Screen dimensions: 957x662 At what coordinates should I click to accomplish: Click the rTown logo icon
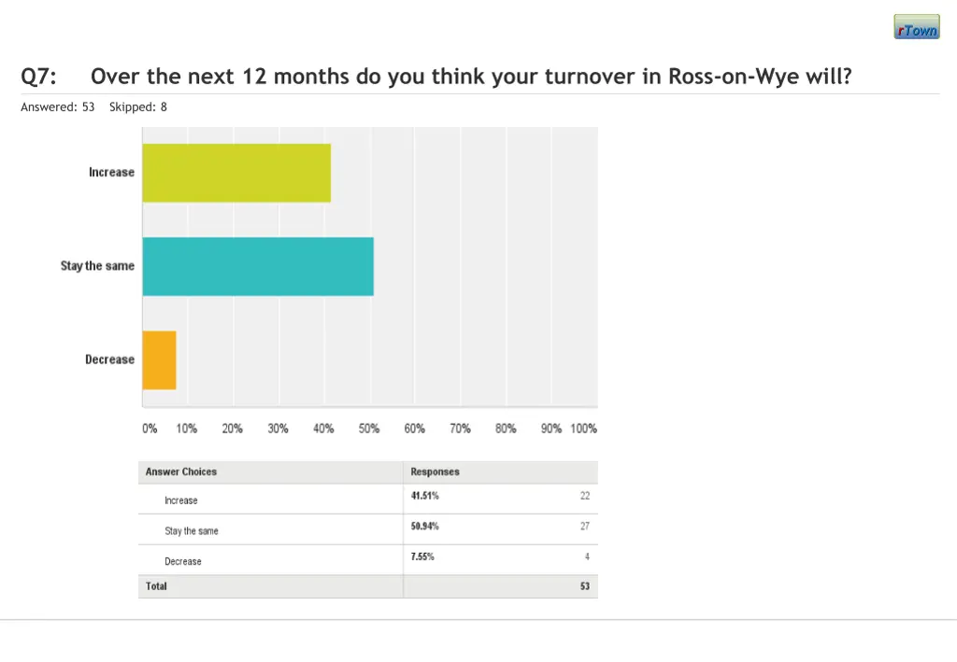[x=916, y=27]
